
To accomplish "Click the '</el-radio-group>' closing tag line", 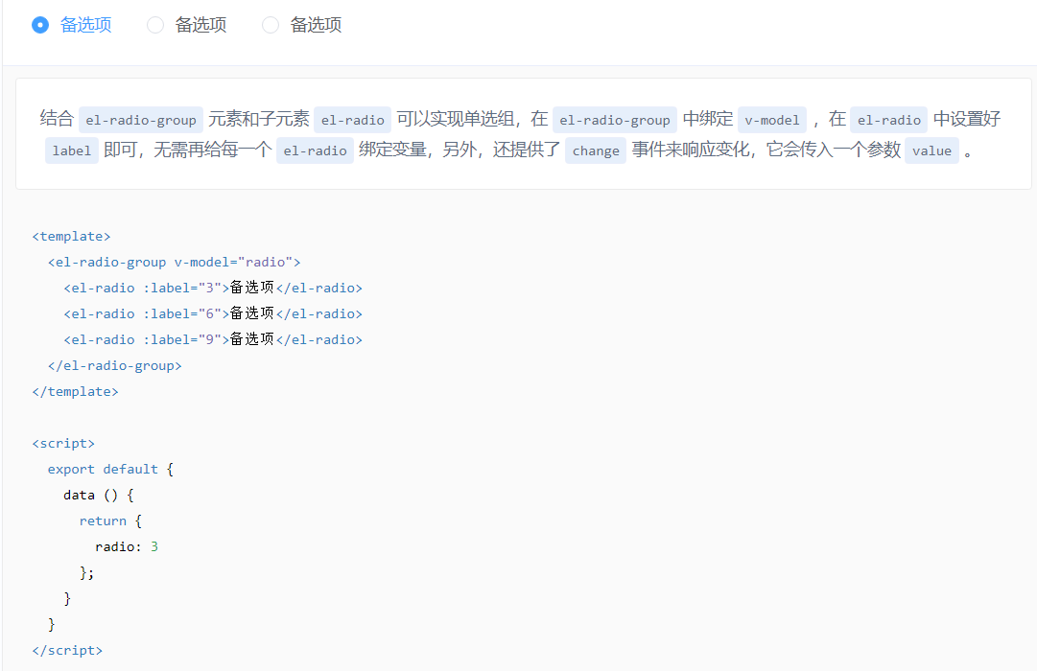I will (114, 365).
